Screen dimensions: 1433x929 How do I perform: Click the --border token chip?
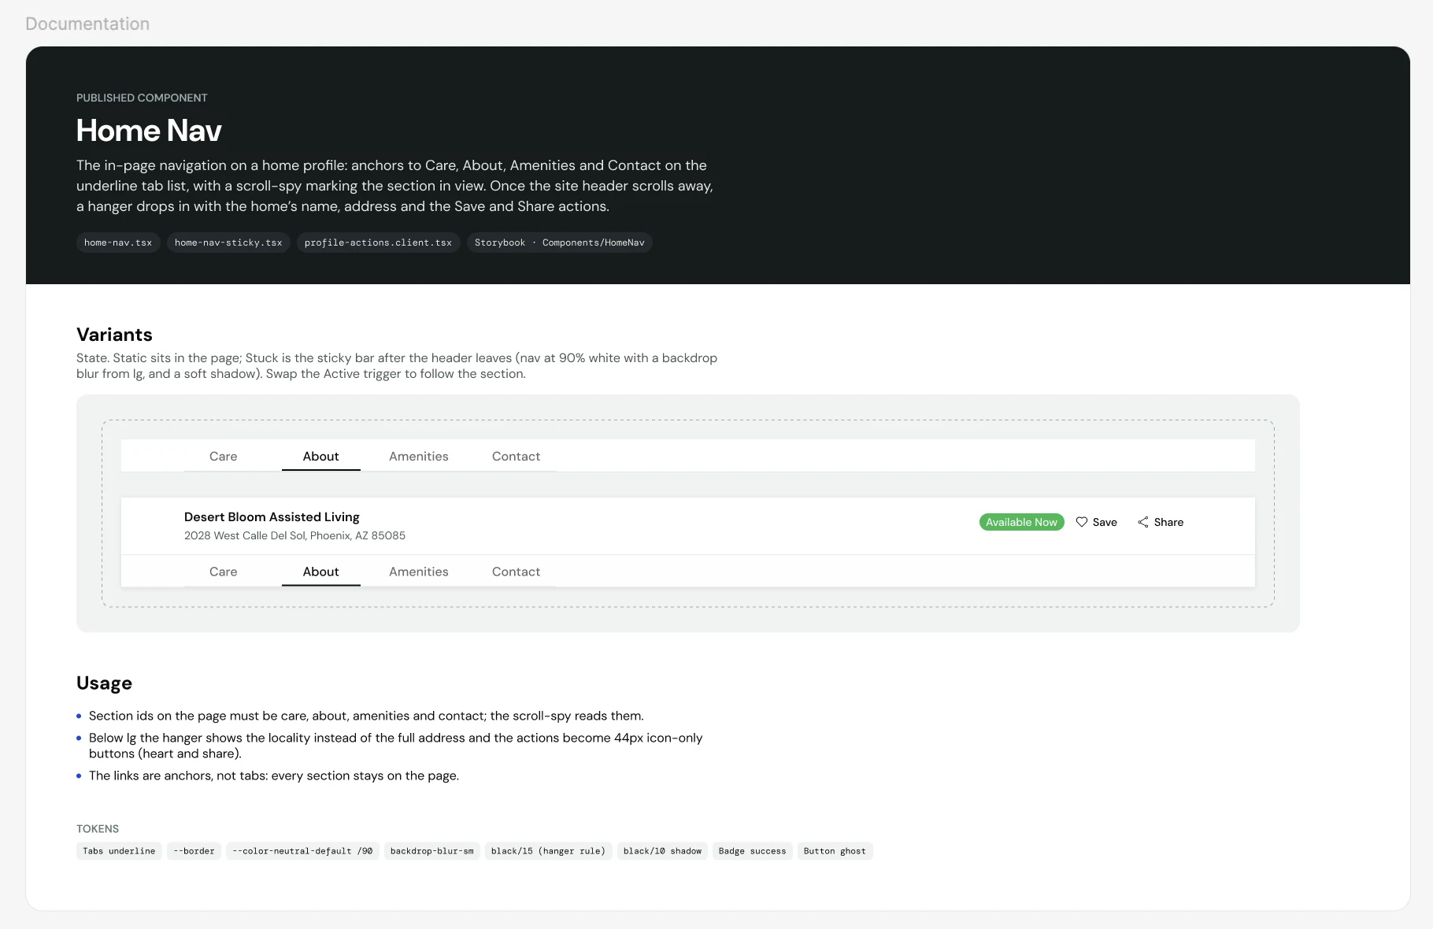click(194, 851)
